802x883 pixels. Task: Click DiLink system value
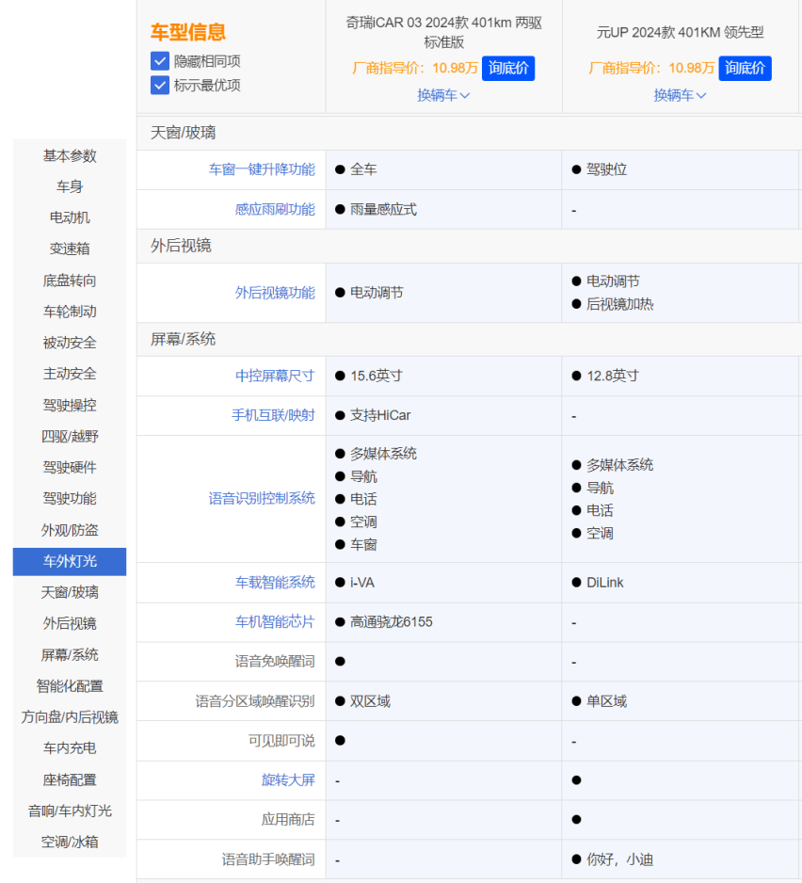pos(605,583)
